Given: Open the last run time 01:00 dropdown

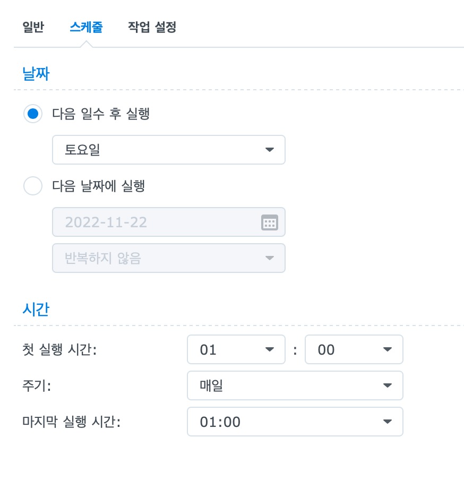Looking at the screenshot, I should tap(295, 422).
